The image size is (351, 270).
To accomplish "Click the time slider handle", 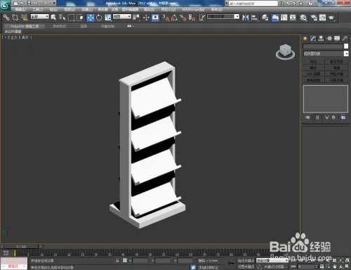I will 22,246.
